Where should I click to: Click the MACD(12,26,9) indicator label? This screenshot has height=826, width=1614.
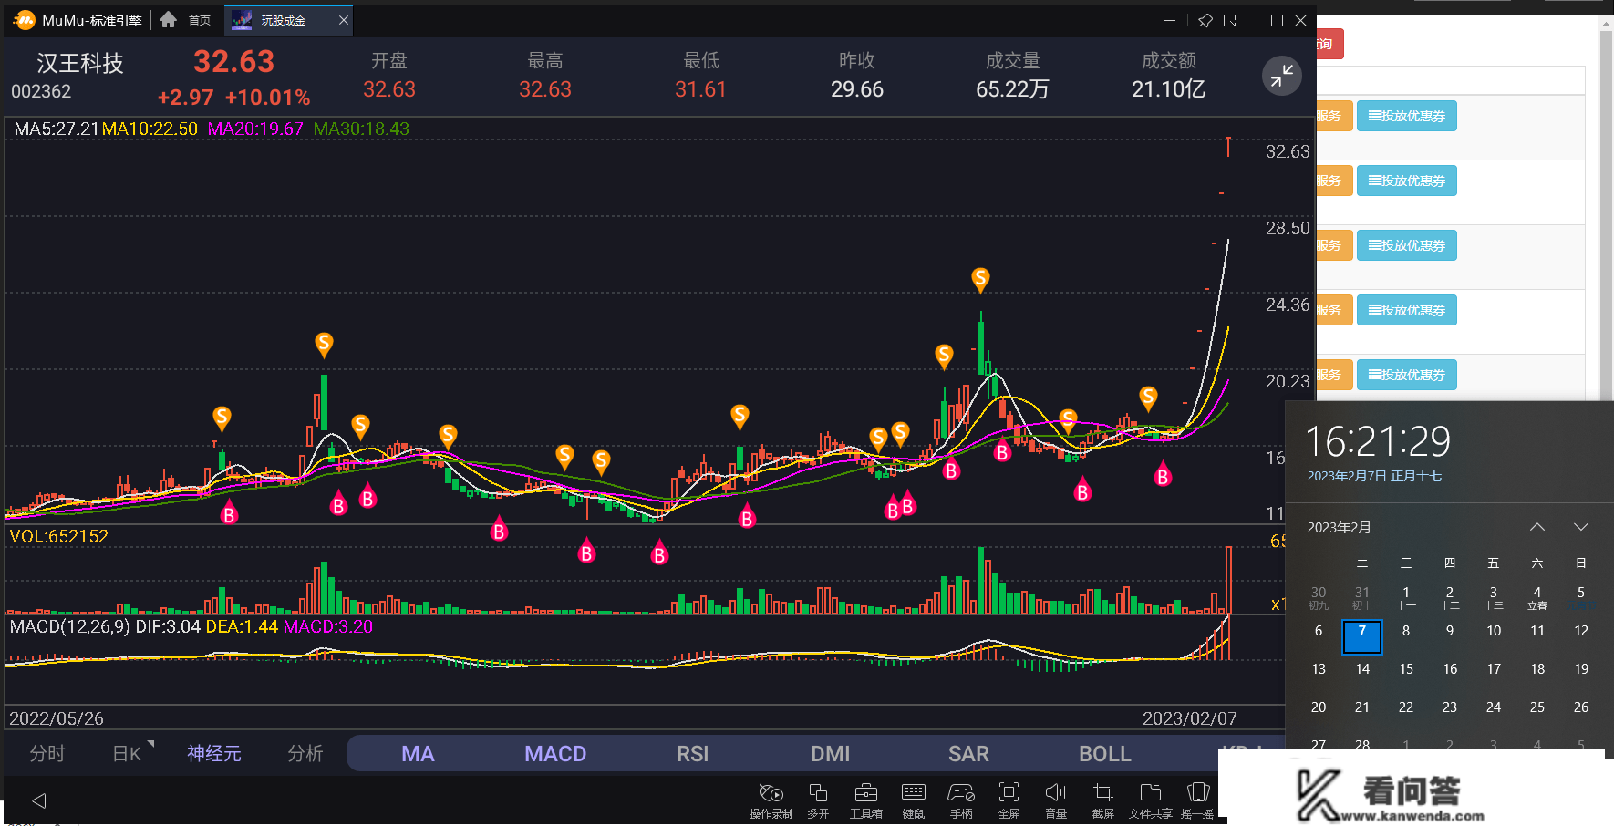tap(70, 626)
